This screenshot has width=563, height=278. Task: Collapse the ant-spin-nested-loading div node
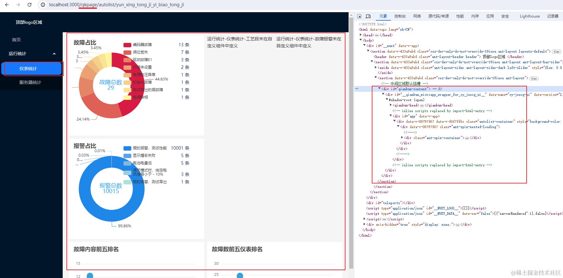pos(398,127)
